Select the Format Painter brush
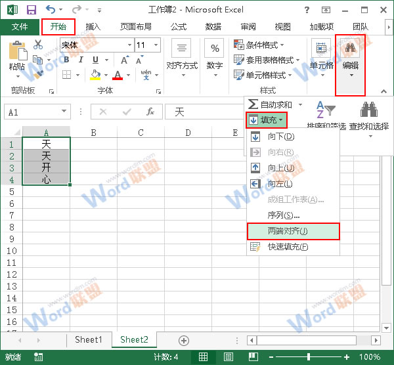This screenshot has width=394, height=365. click(39, 75)
